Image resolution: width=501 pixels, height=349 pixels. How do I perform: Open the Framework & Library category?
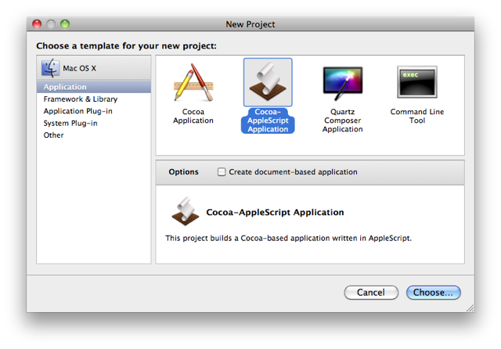[80, 99]
